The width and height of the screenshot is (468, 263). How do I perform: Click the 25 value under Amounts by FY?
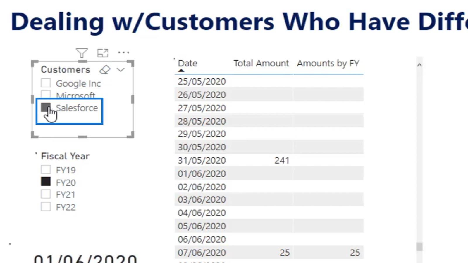pyautogui.click(x=355, y=253)
